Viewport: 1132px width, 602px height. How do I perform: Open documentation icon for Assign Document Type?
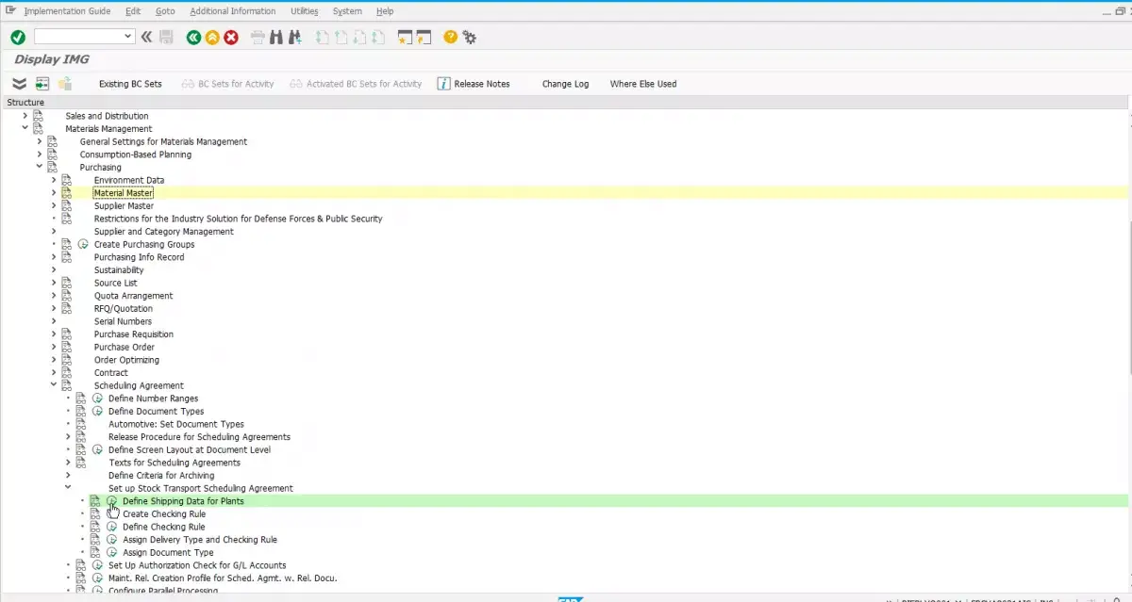[95, 553]
